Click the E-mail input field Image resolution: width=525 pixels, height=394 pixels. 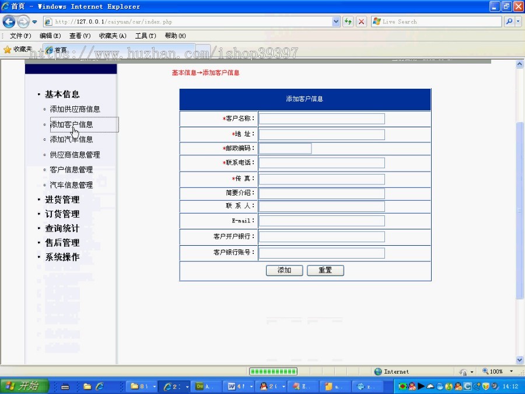322,221
